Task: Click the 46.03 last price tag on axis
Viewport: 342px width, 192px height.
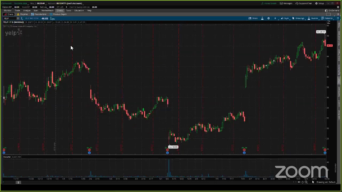Action: tap(330, 46)
